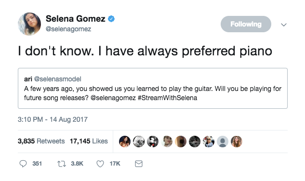The width and height of the screenshot is (305, 181).
Task: Toggle the Following button
Action: click(246, 24)
